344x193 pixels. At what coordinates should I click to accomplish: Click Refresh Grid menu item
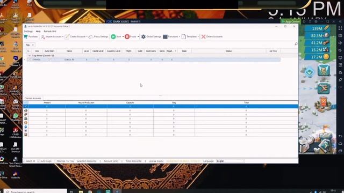50,31
